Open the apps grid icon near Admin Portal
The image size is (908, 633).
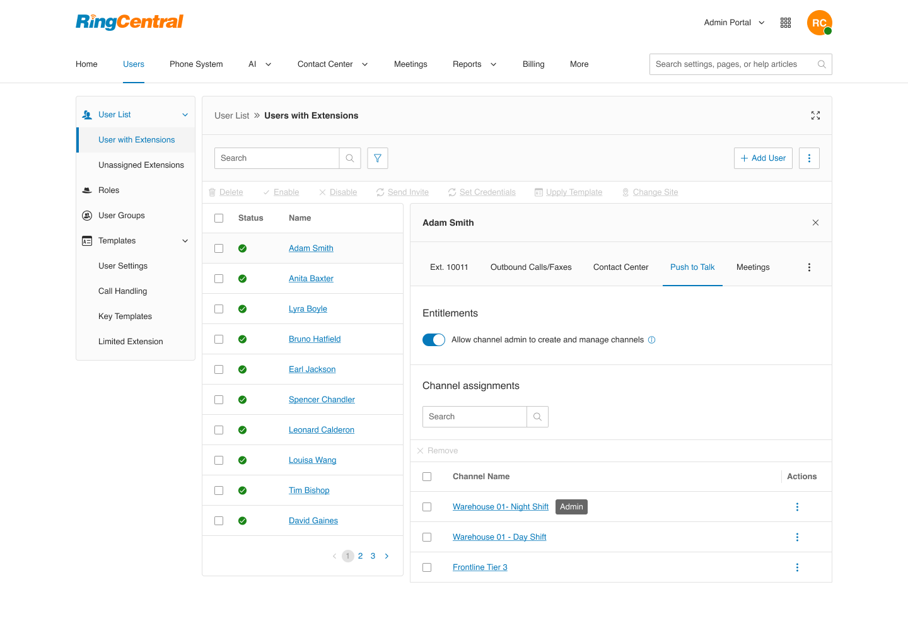785,22
